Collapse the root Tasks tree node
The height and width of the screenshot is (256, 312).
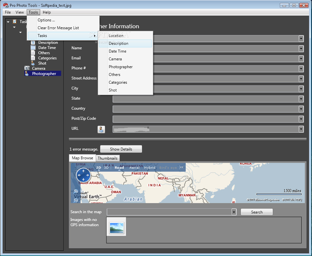click(8, 22)
